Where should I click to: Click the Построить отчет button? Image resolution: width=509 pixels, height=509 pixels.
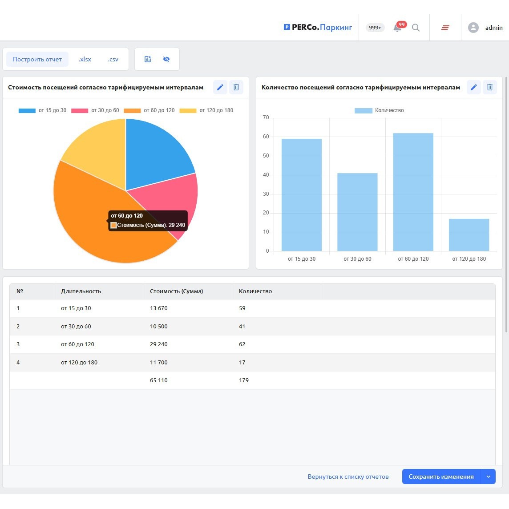coord(37,59)
